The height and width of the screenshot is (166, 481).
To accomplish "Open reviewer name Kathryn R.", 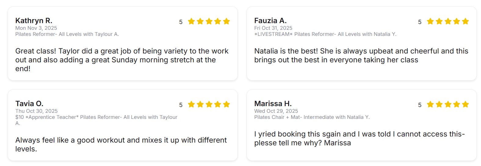I will click(34, 21).
